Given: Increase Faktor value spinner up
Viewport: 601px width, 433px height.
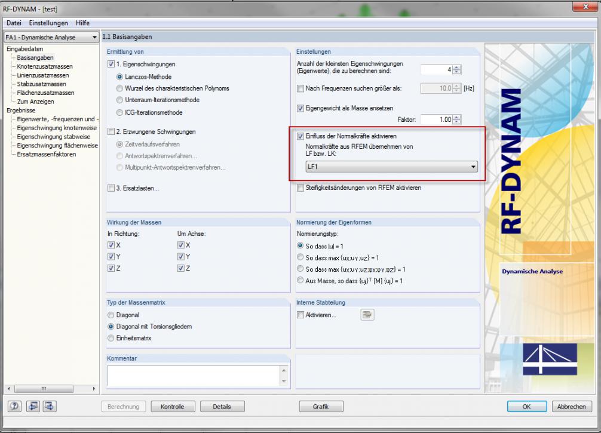Looking at the screenshot, I should pos(456,117).
